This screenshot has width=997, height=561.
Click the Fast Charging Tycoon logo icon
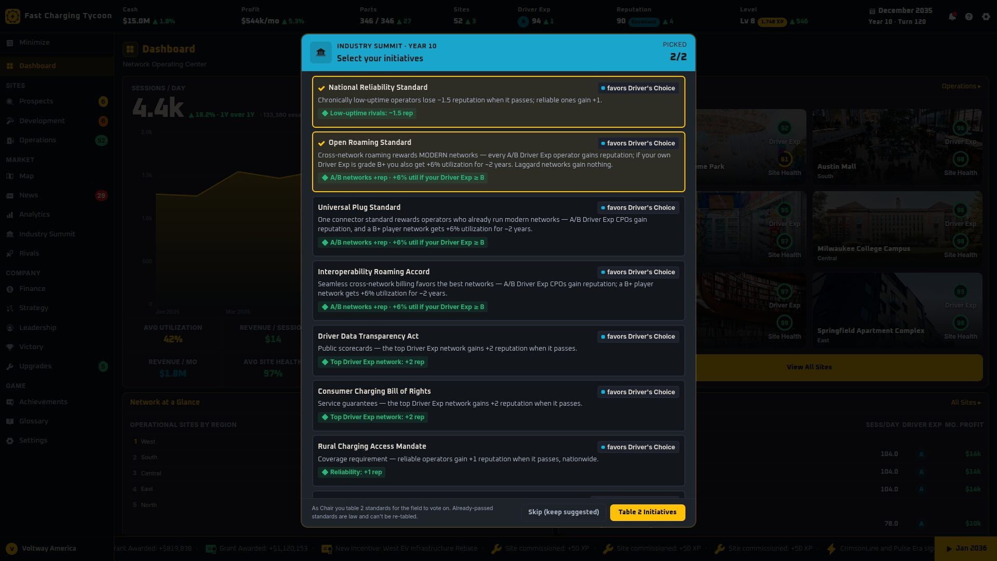click(x=12, y=16)
